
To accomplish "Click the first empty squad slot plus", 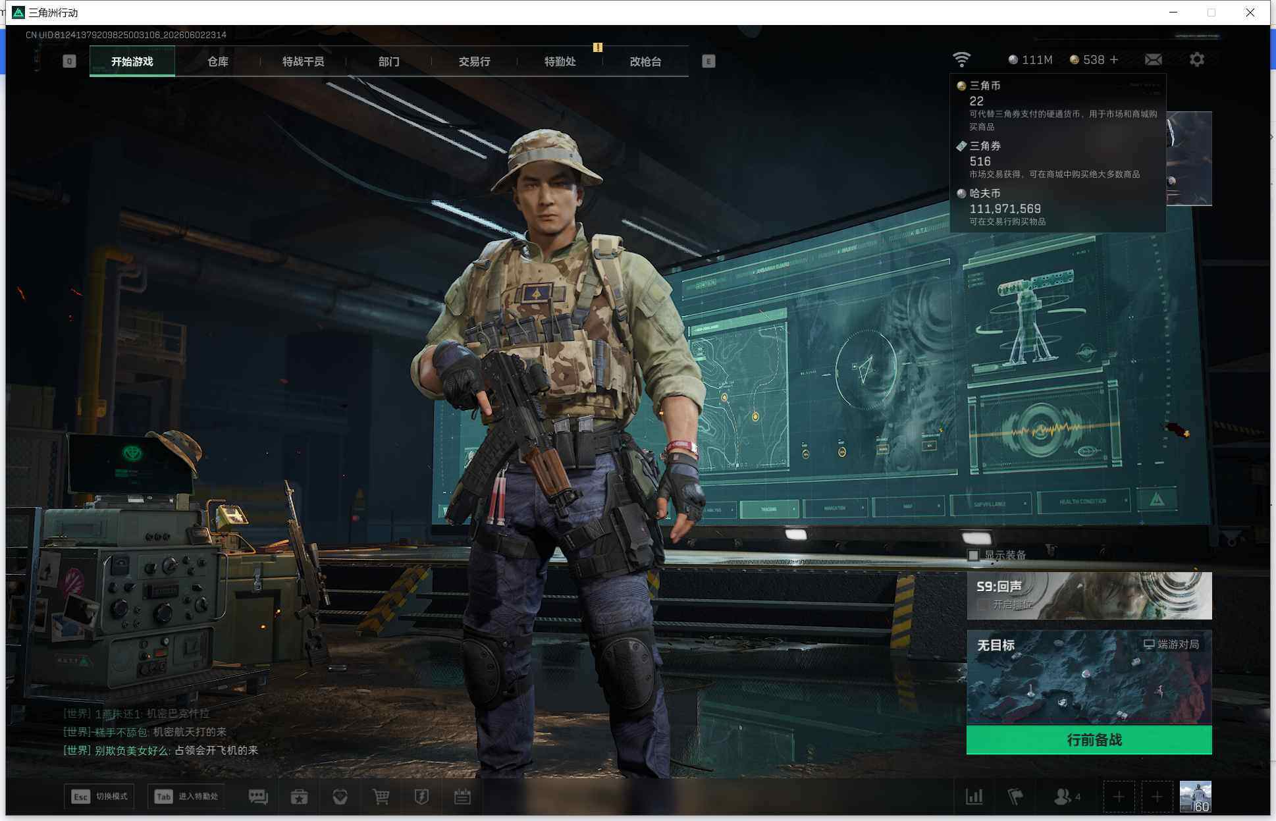I will (1119, 797).
